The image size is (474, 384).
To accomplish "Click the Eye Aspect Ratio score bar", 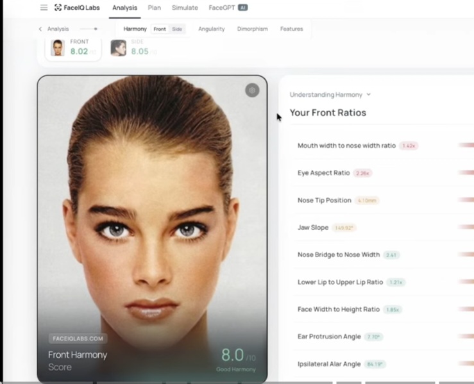I will [x=466, y=173].
